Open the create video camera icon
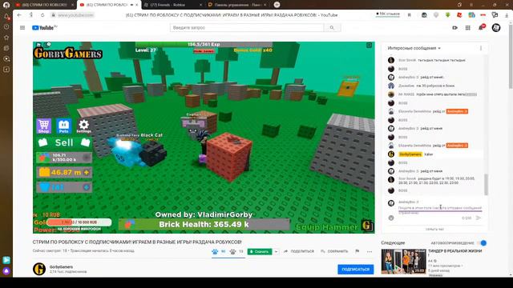The image size is (513, 288). (x=454, y=28)
